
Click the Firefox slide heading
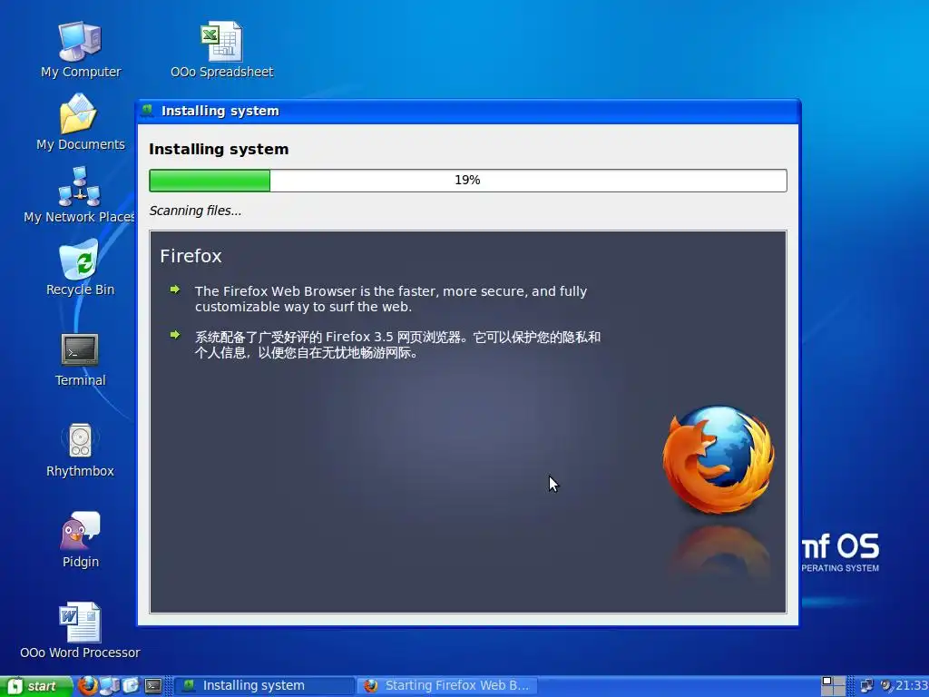[191, 256]
